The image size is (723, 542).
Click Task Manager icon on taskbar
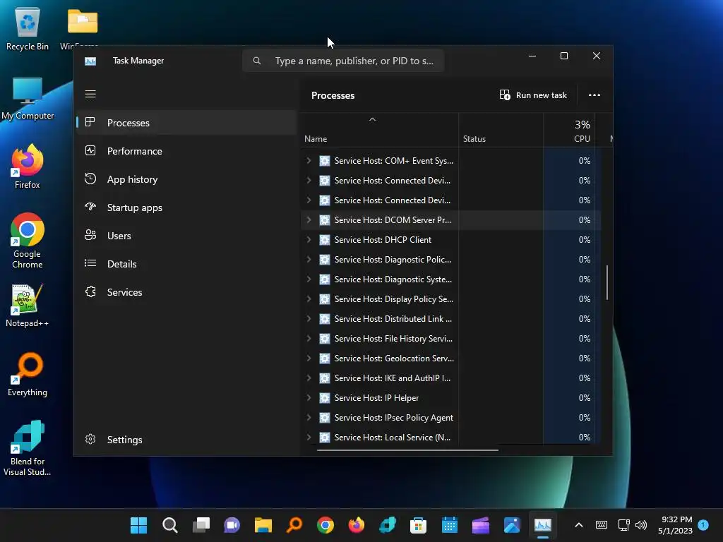[x=543, y=525]
